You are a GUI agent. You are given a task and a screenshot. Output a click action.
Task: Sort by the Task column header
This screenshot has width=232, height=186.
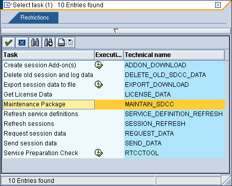[49, 55]
